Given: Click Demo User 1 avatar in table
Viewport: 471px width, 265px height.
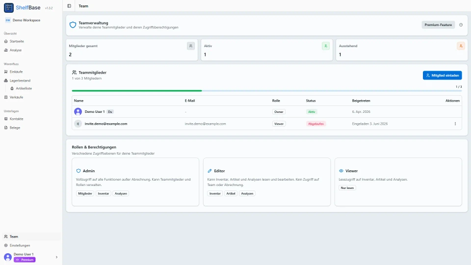Looking at the screenshot, I should tap(78, 112).
